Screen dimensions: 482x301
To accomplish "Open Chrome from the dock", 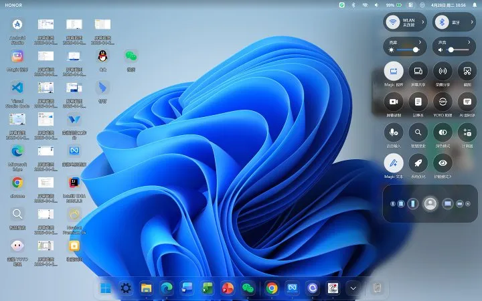I will (x=272, y=288).
